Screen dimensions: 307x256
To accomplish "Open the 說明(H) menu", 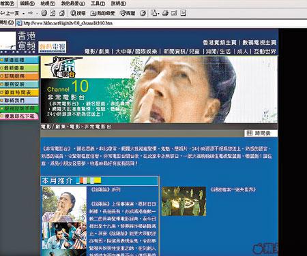I will 119,3.
